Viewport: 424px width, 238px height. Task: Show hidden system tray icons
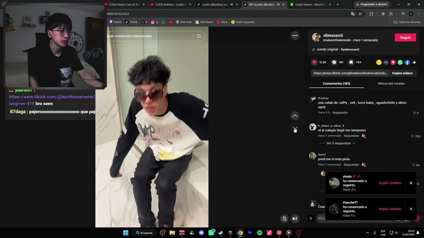[367, 233]
